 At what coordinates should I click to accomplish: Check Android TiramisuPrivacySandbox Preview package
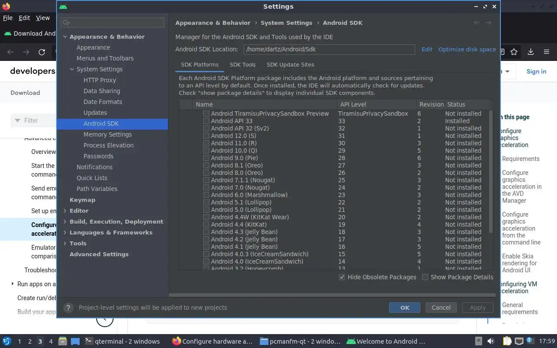206,114
